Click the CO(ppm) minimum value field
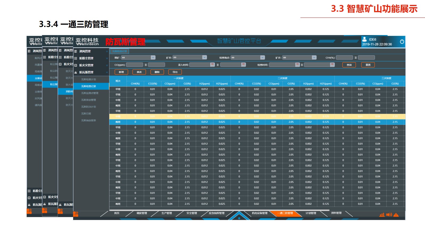Image resolution: width=425 pixels, height=239 pixels. [134, 65]
